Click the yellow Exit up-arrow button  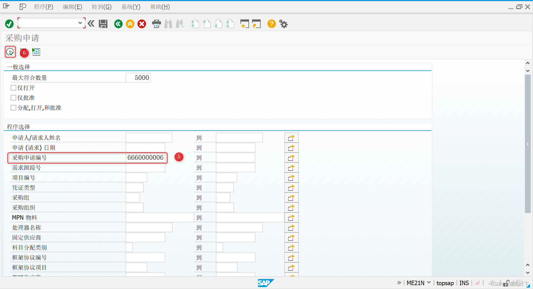pos(130,24)
